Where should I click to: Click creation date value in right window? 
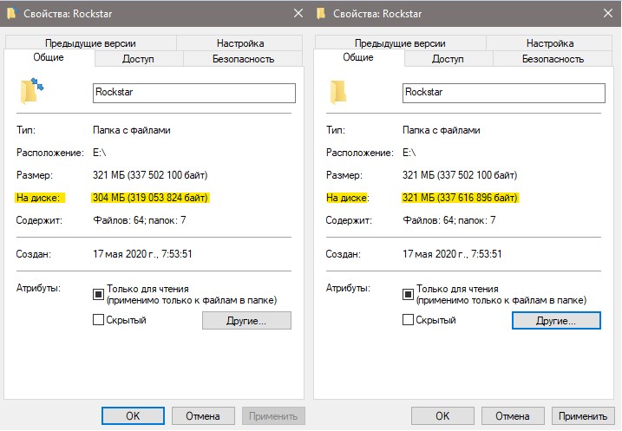coord(452,254)
